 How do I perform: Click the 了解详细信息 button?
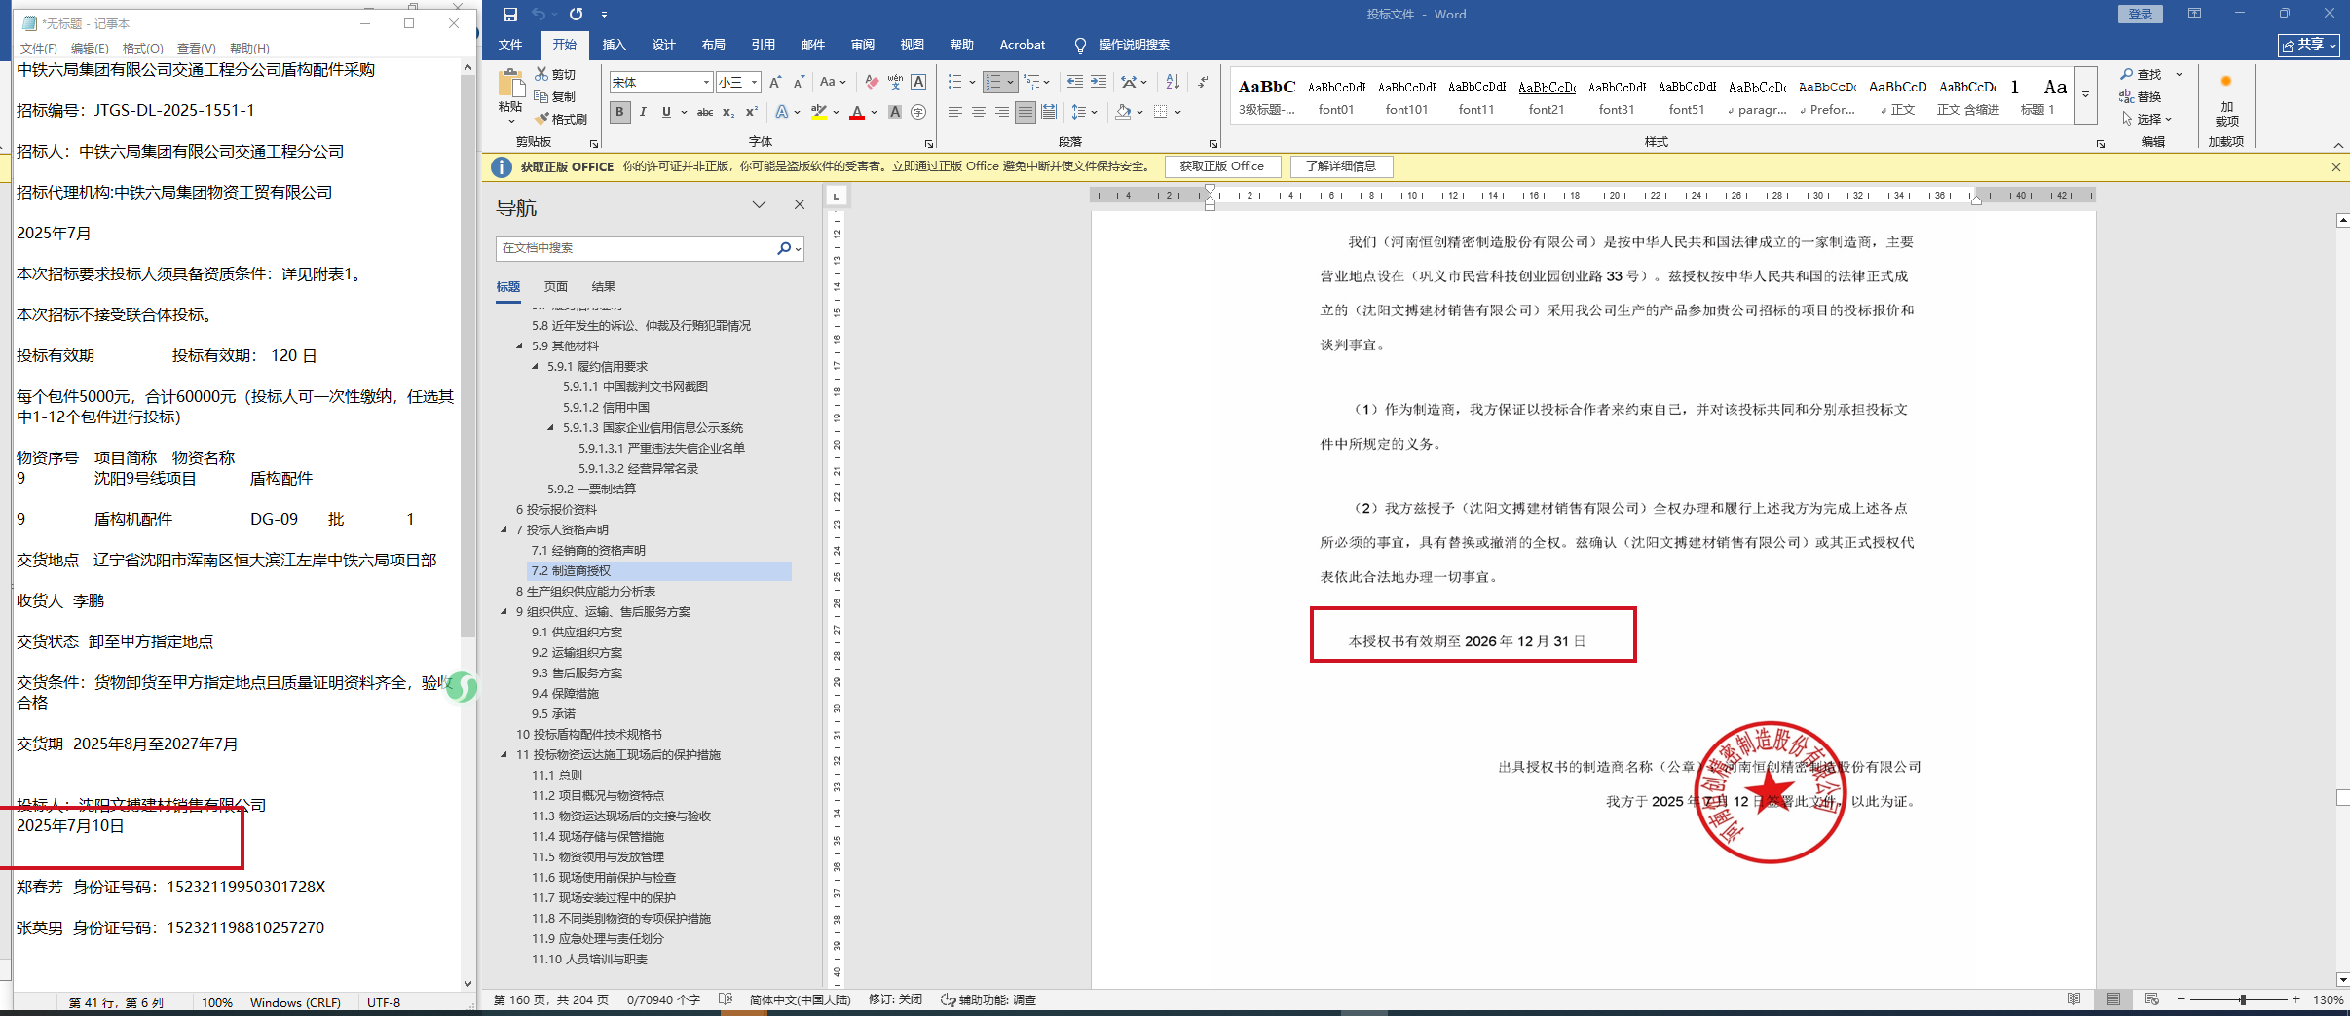1341,166
